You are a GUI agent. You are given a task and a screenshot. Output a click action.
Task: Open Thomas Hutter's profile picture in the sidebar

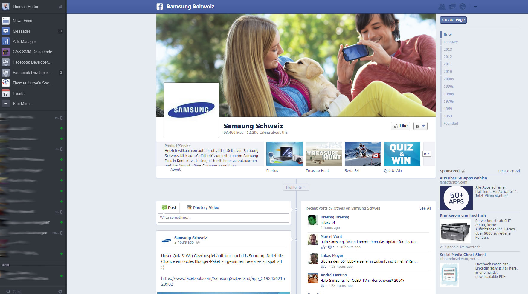click(x=5, y=7)
